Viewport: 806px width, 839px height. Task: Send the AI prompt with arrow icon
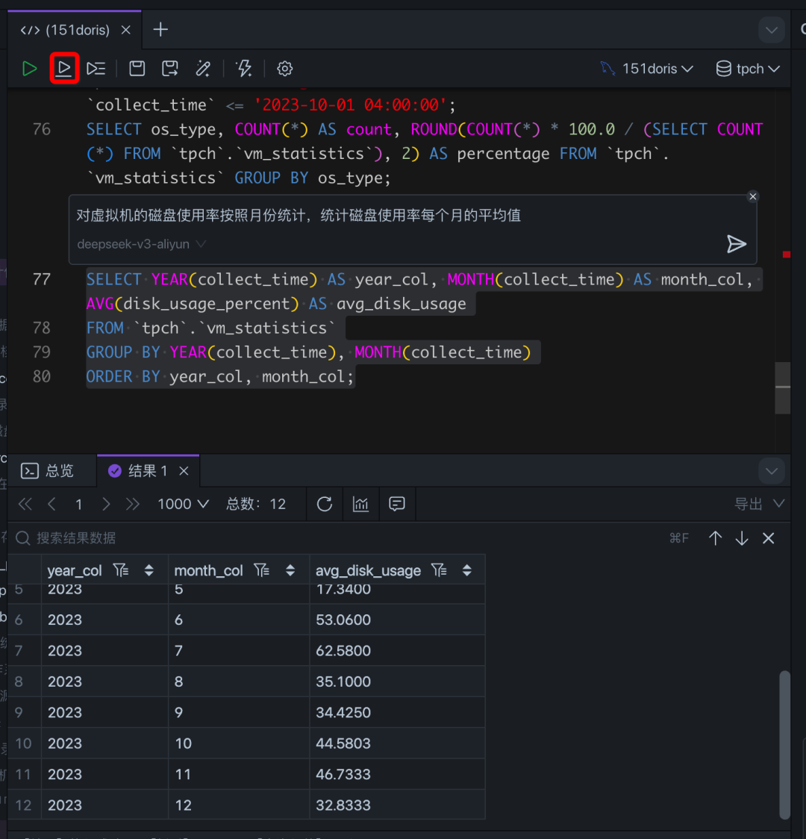[x=737, y=244]
